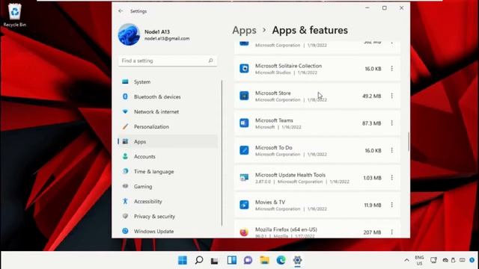Click the app list vertical scrollbar thumb

click(x=409, y=141)
